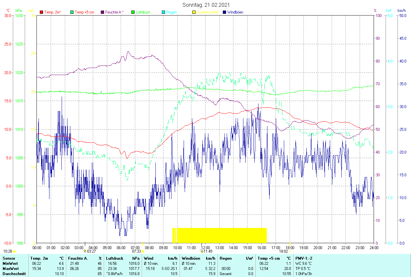Image resolution: width=411 pixels, height=277 pixels.
Task: Click the 'Gesamt:' rain total label
Action: [226, 274]
